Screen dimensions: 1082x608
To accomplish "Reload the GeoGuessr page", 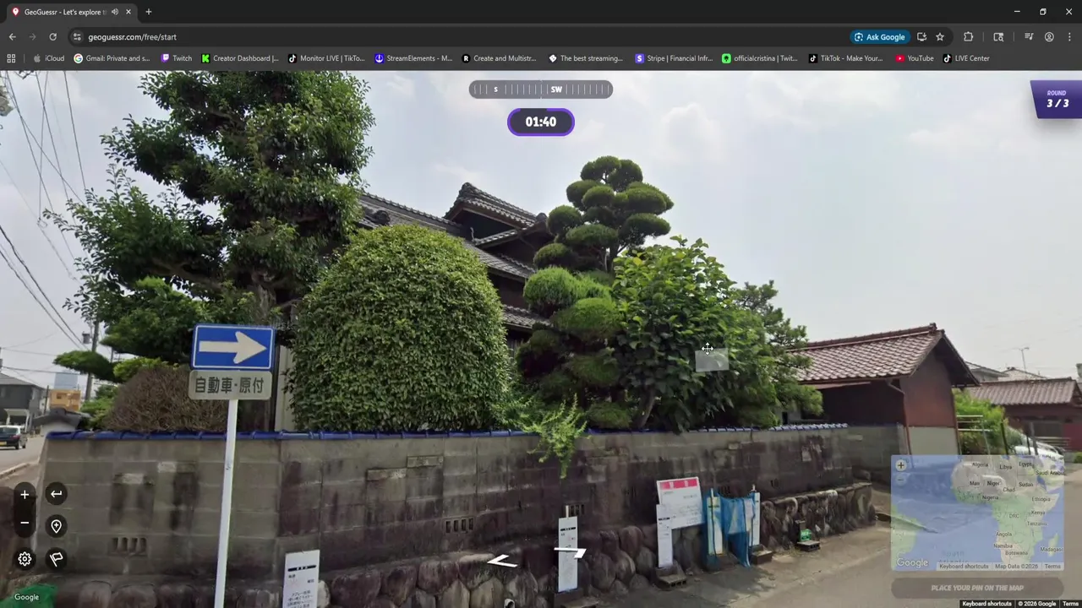I will pos(52,37).
